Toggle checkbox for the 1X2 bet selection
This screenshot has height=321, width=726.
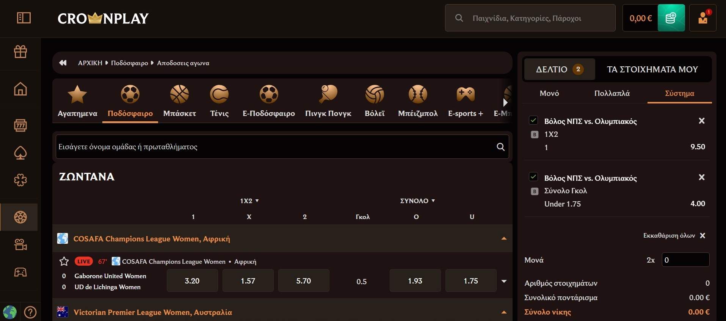pyautogui.click(x=533, y=121)
